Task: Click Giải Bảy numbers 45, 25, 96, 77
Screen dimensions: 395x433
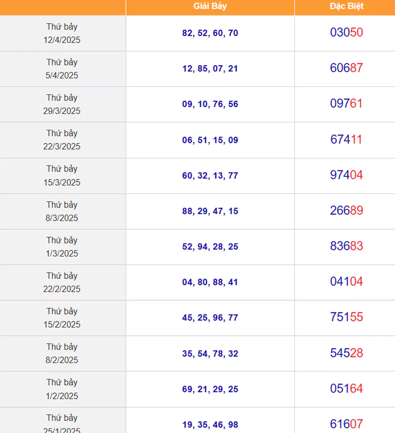Action: [210, 318]
